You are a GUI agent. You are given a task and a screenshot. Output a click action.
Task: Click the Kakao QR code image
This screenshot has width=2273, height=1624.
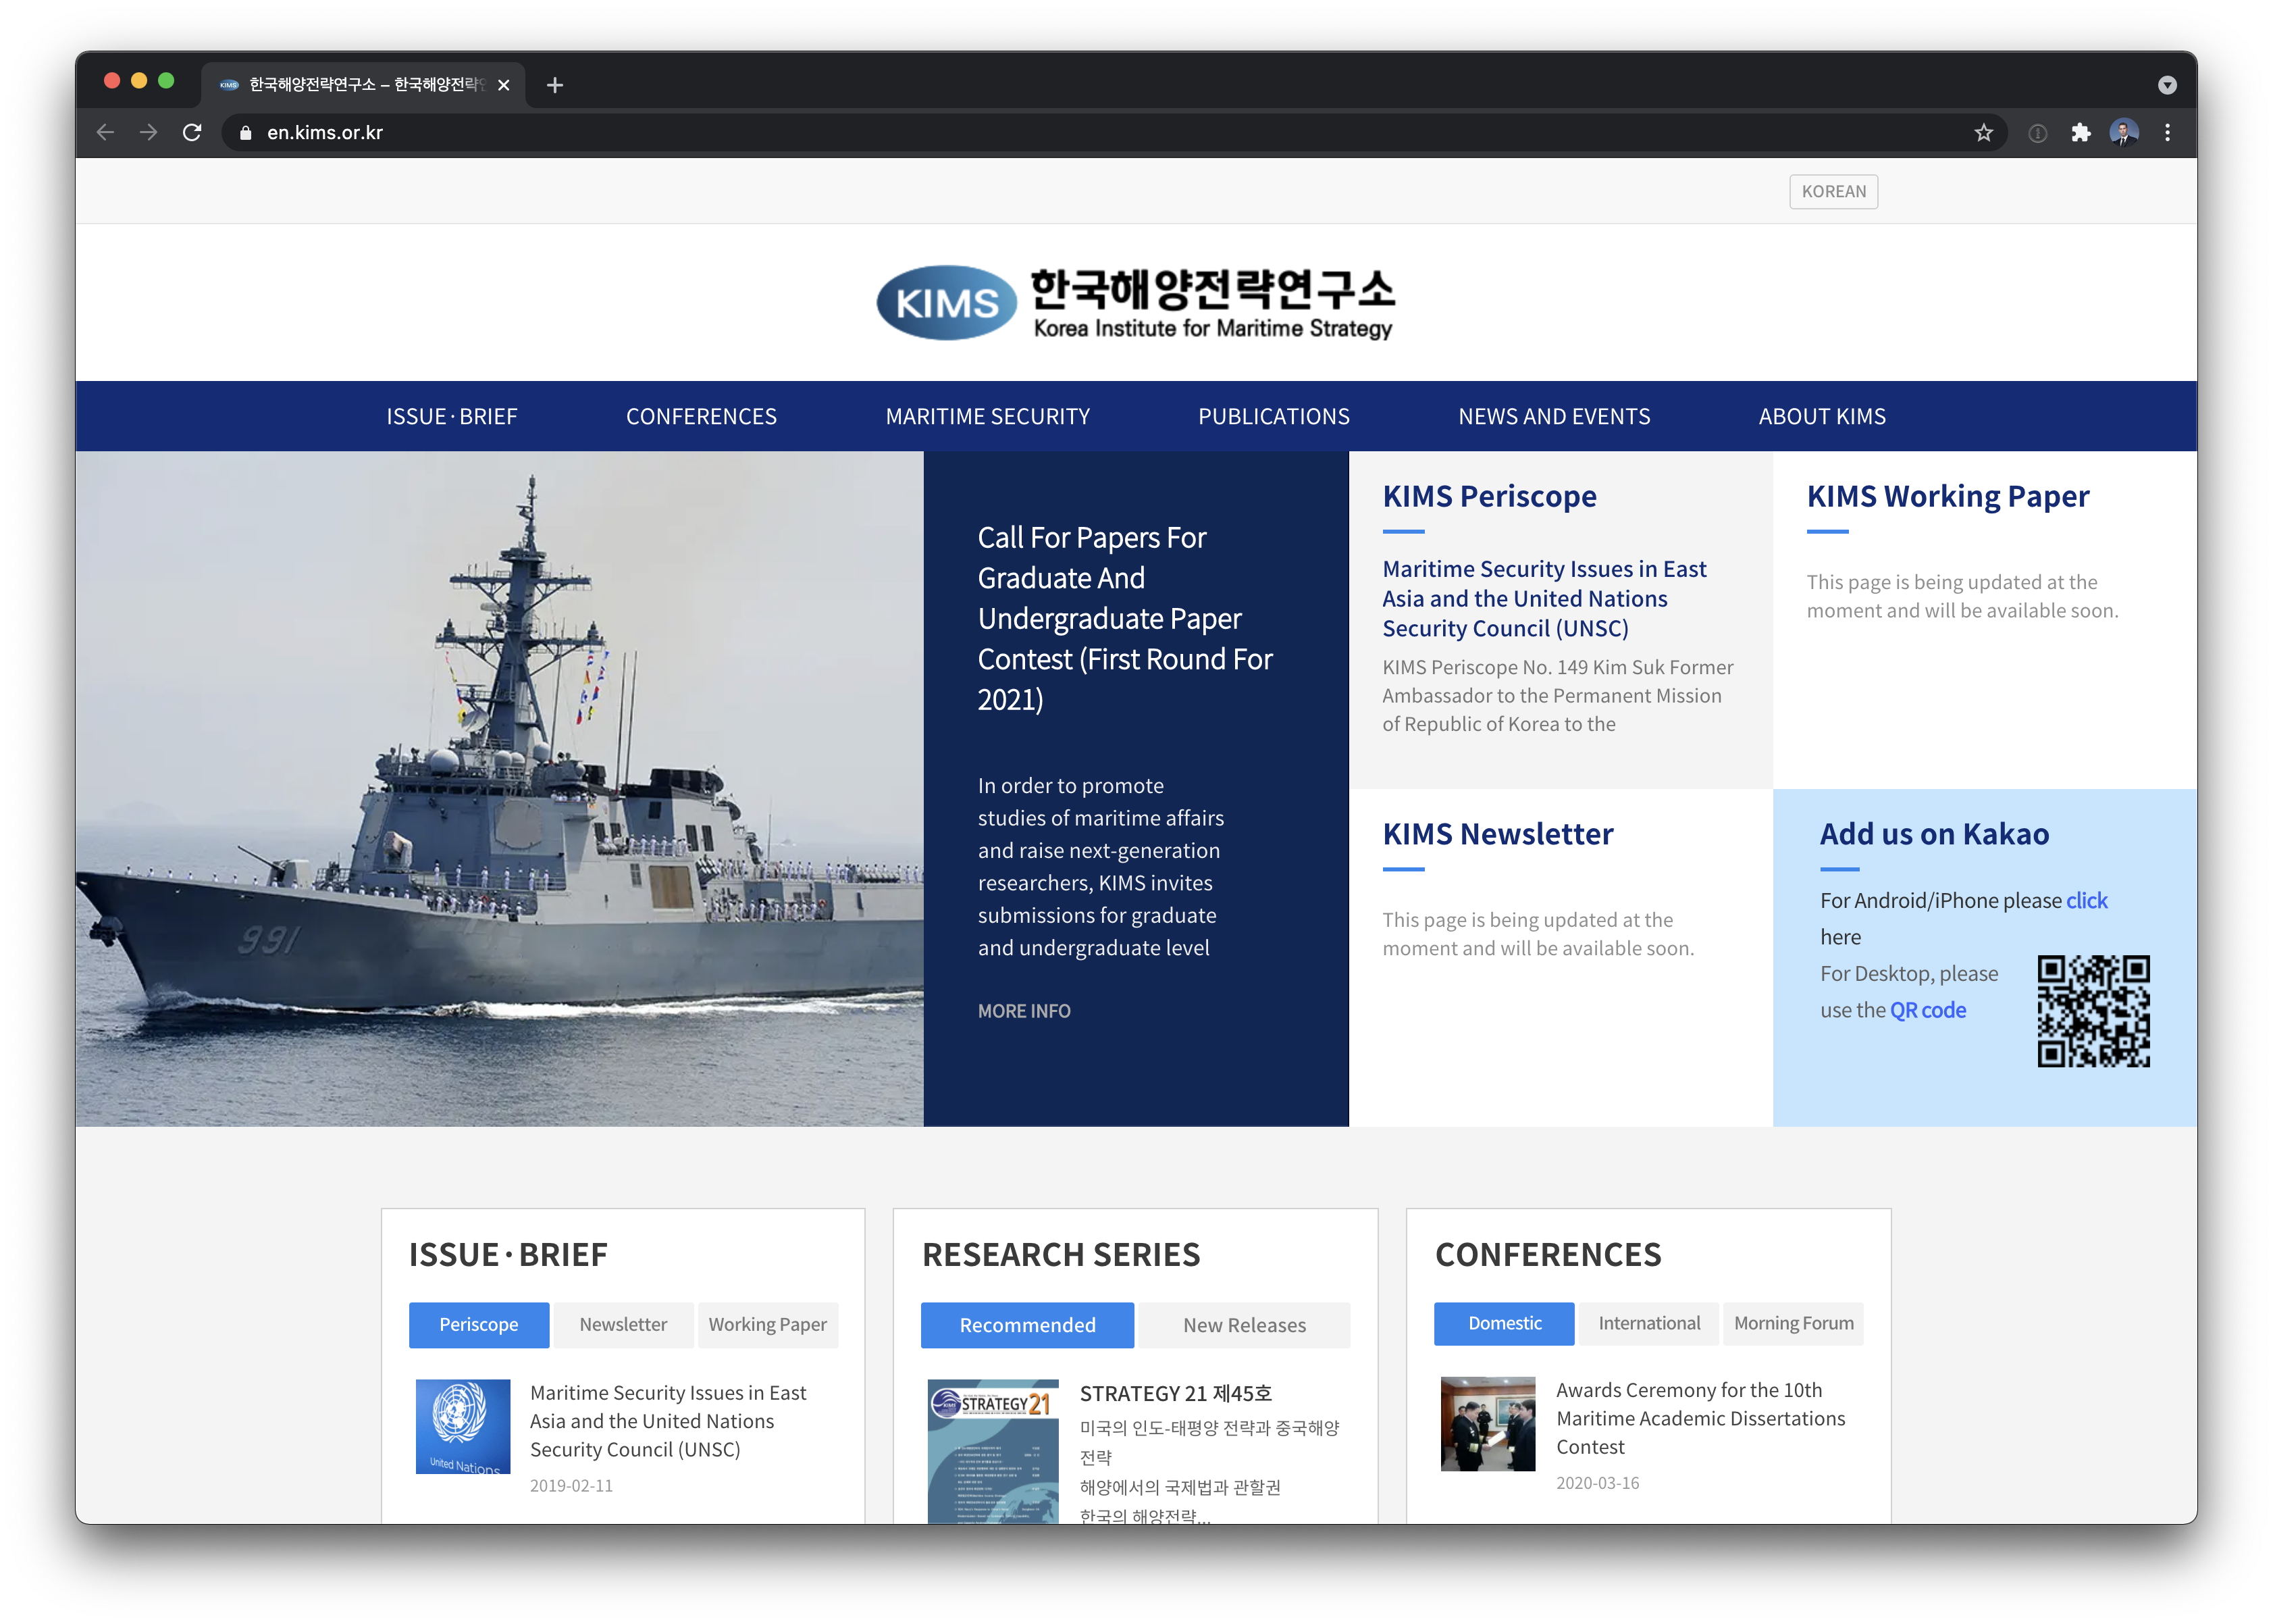coord(2094,1012)
